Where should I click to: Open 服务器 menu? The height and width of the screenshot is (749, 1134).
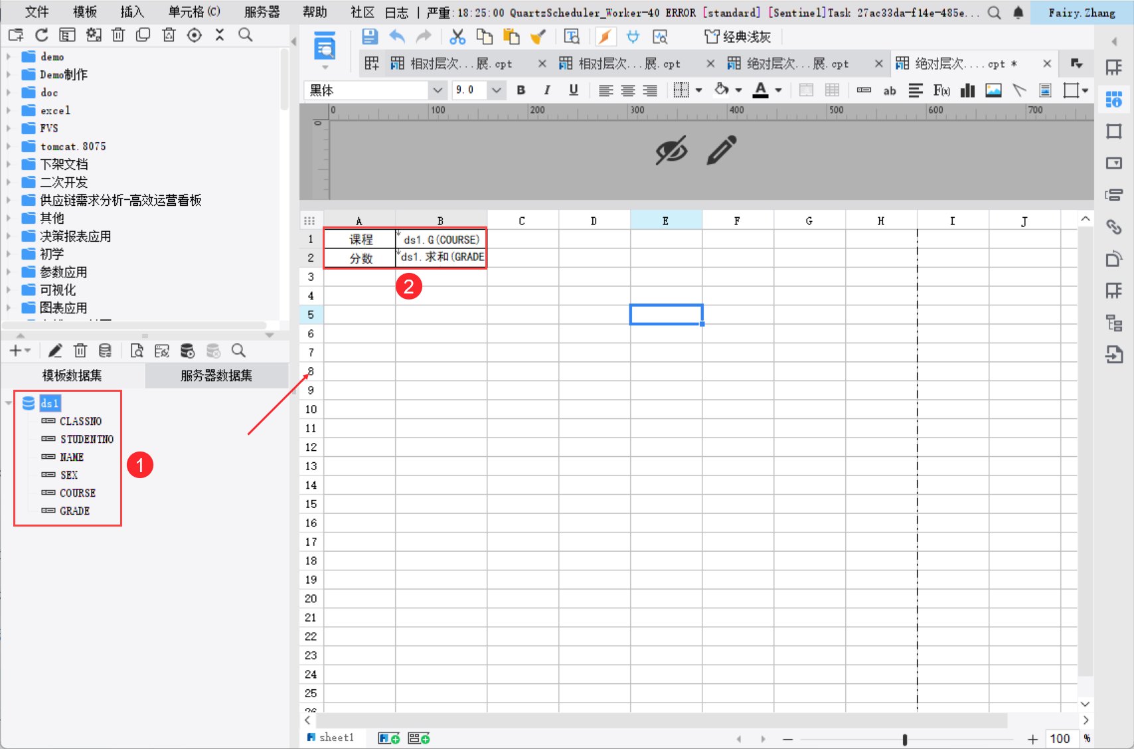click(x=262, y=12)
